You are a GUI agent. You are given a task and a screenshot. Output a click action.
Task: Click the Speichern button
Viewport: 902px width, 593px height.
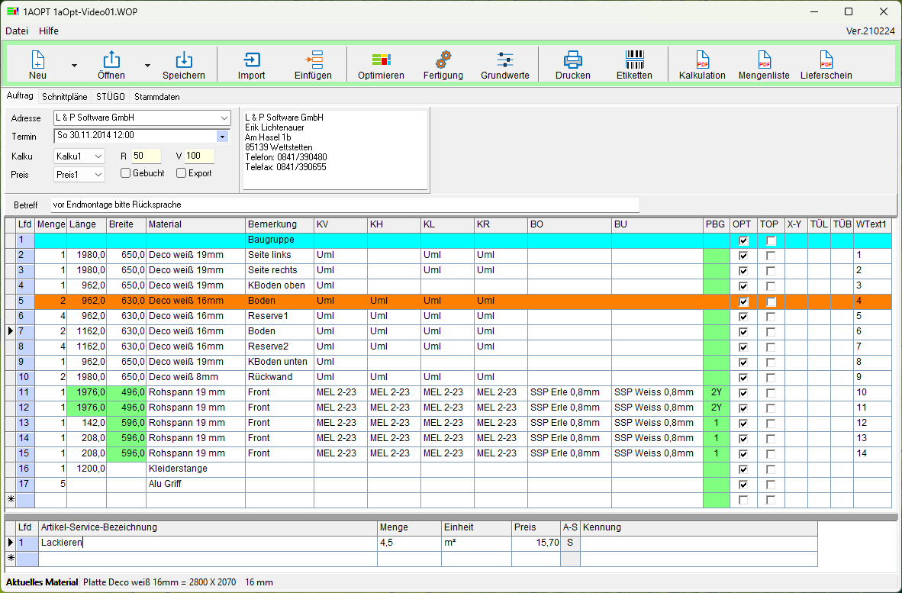tap(183, 64)
